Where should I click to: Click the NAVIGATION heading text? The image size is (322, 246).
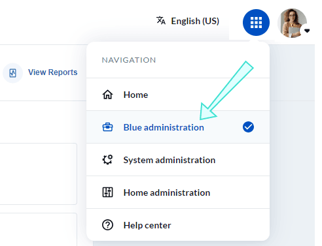(x=129, y=60)
